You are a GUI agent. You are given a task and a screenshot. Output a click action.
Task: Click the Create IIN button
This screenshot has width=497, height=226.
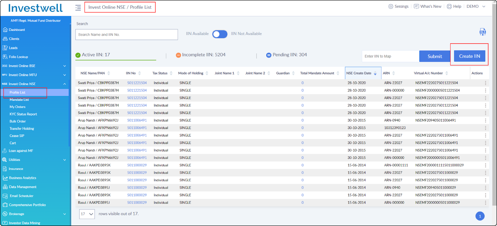pos(470,56)
